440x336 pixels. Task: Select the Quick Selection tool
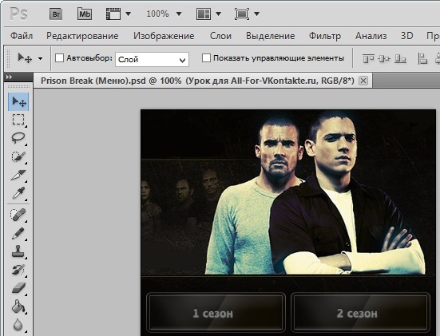18,156
